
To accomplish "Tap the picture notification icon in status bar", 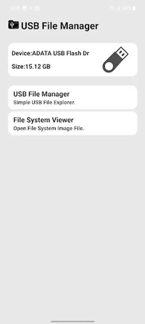I will 24,8.
